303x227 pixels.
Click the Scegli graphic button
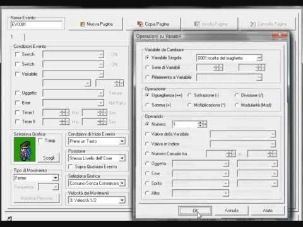click(x=49, y=158)
